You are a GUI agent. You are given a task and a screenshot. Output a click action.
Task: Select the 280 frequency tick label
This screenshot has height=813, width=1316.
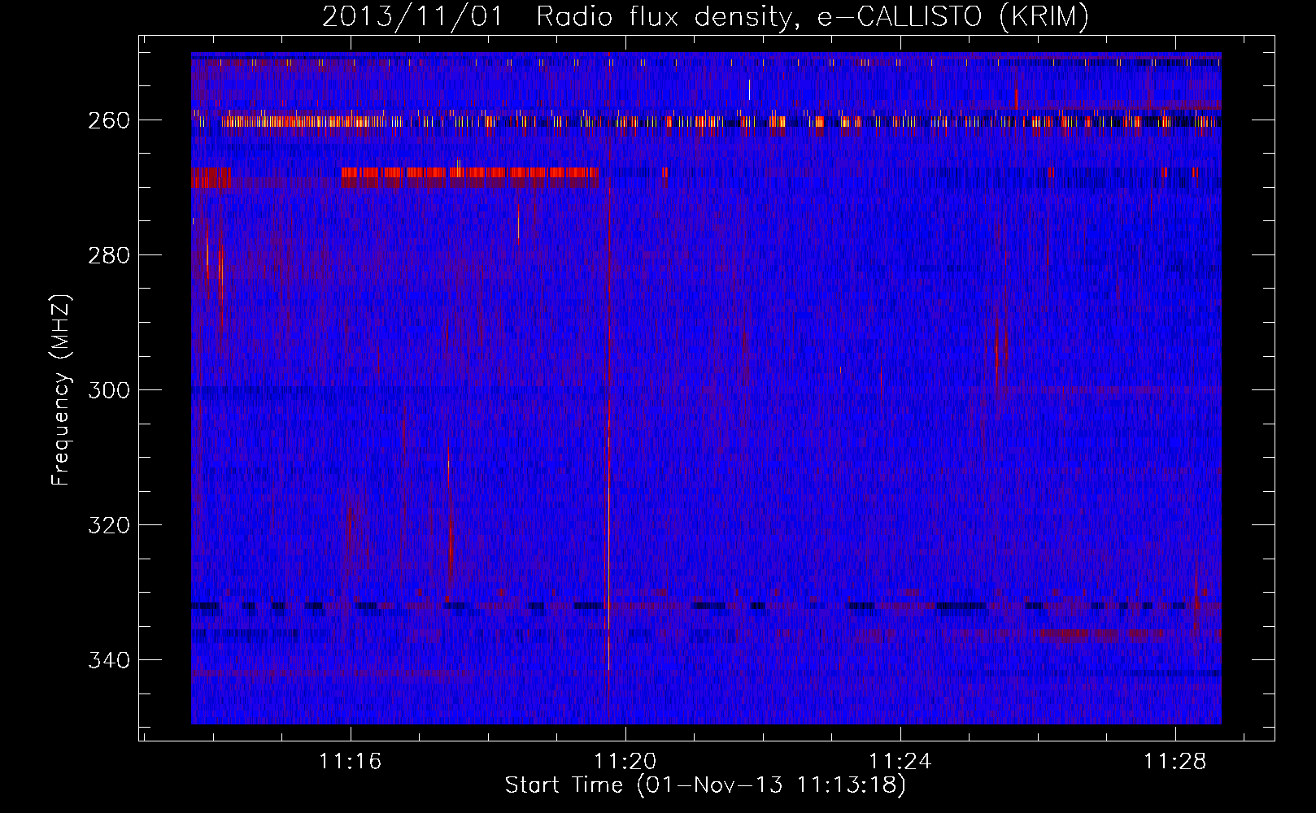coord(109,255)
